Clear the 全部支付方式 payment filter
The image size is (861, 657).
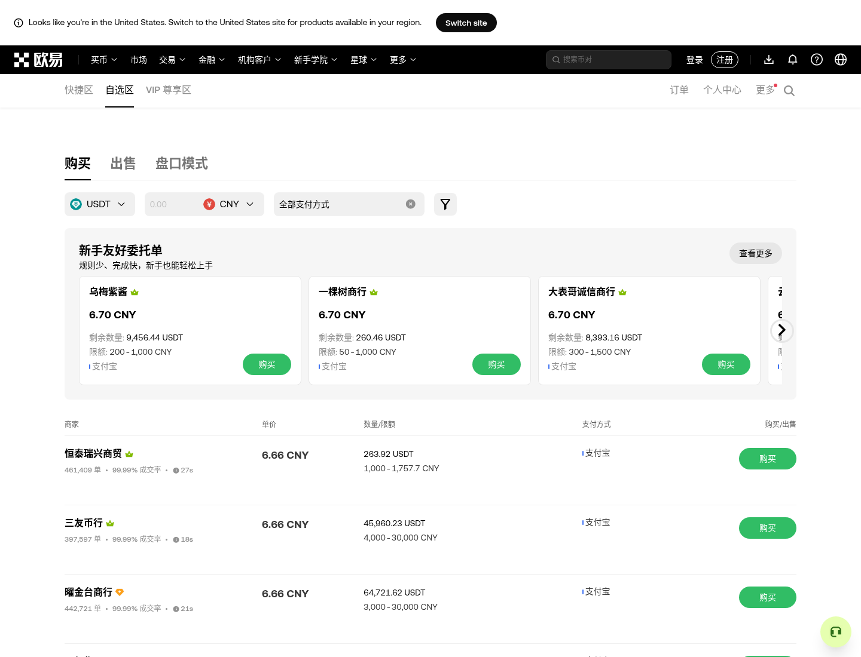(x=411, y=204)
